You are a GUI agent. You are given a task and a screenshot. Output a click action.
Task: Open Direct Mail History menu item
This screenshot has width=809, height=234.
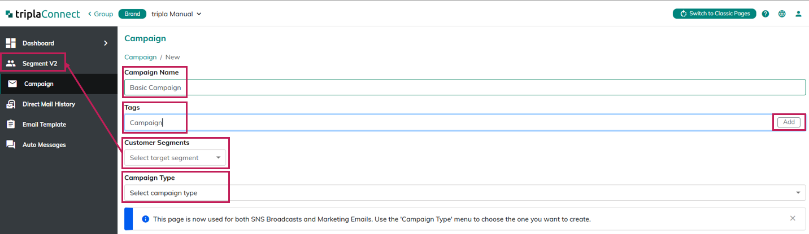49,104
